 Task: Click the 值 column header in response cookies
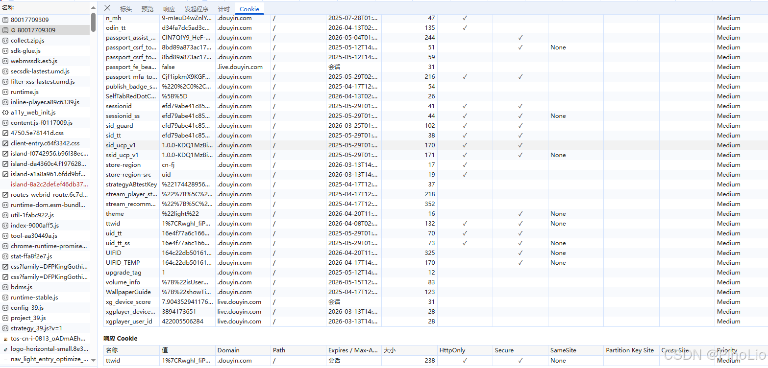188,350
